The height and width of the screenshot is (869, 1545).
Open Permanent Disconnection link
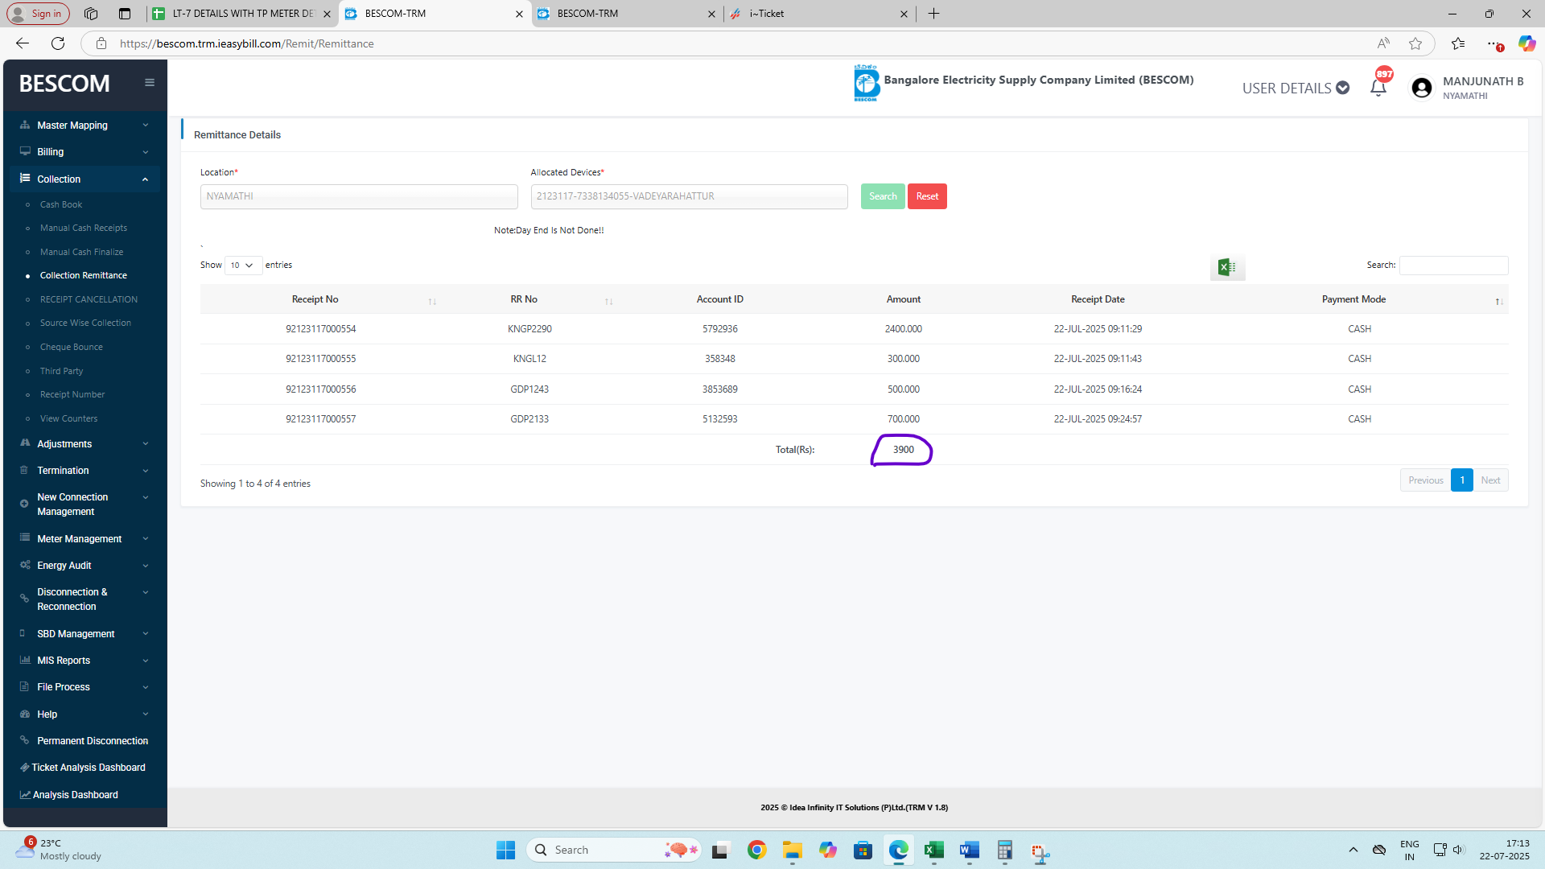[84, 740]
